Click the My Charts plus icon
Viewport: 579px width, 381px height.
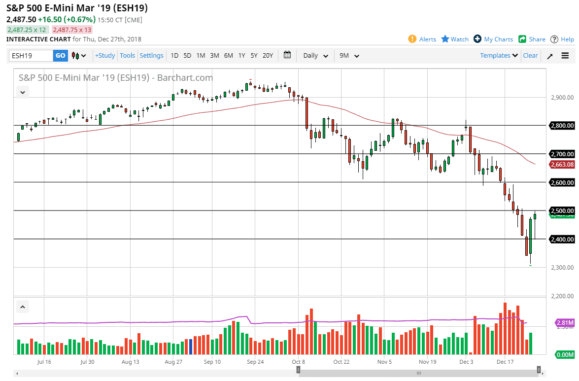(x=477, y=39)
